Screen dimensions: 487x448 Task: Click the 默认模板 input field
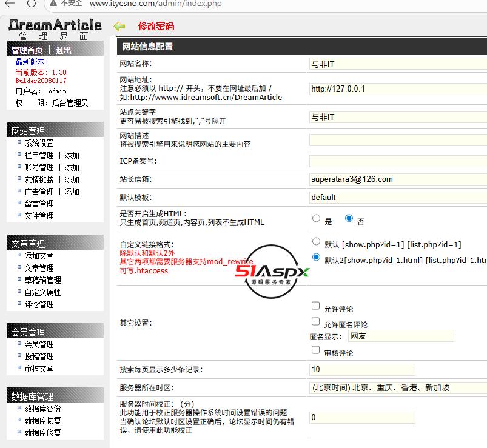tap(398, 198)
